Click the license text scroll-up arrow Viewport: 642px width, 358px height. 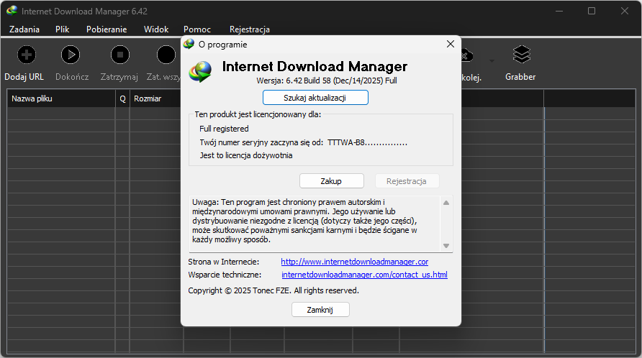446,203
